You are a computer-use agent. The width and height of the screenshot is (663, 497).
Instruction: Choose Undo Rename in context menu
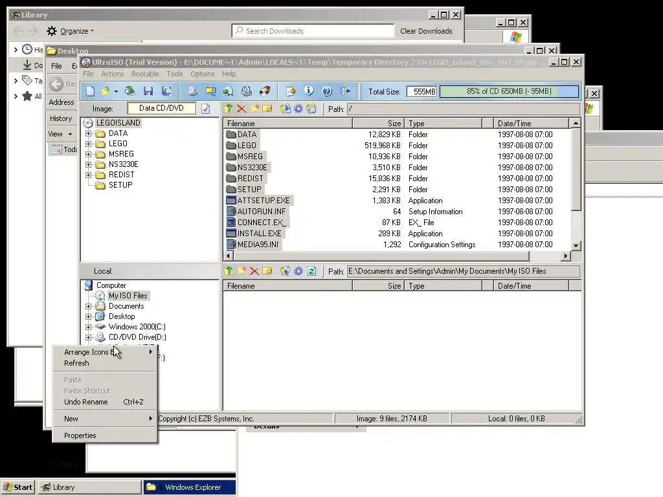[x=105, y=402]
